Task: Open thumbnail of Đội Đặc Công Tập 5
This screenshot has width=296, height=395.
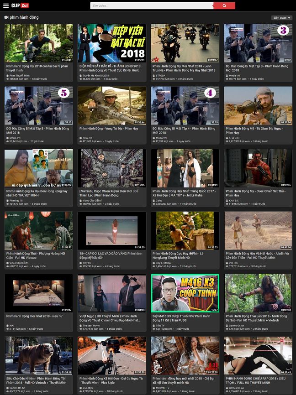Action: tap(39, 105)
